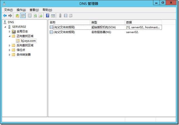
Task: Select the 正向查找区域 tree label
Action: [x=25, y=36]
